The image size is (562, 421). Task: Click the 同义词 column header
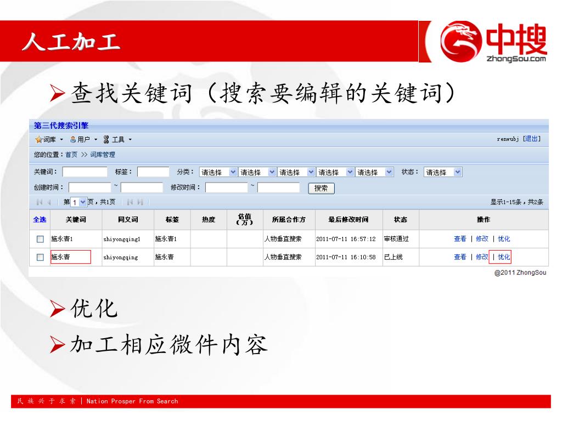tap(128, 219)
